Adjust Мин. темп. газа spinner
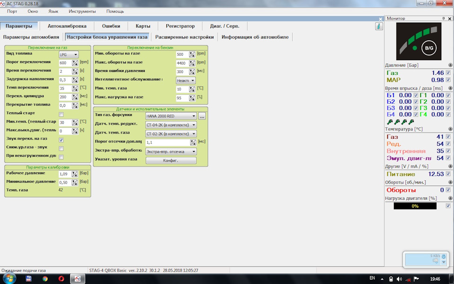This screenshot has width=454, height=284. pyautogui.click(x=192, y=89)
